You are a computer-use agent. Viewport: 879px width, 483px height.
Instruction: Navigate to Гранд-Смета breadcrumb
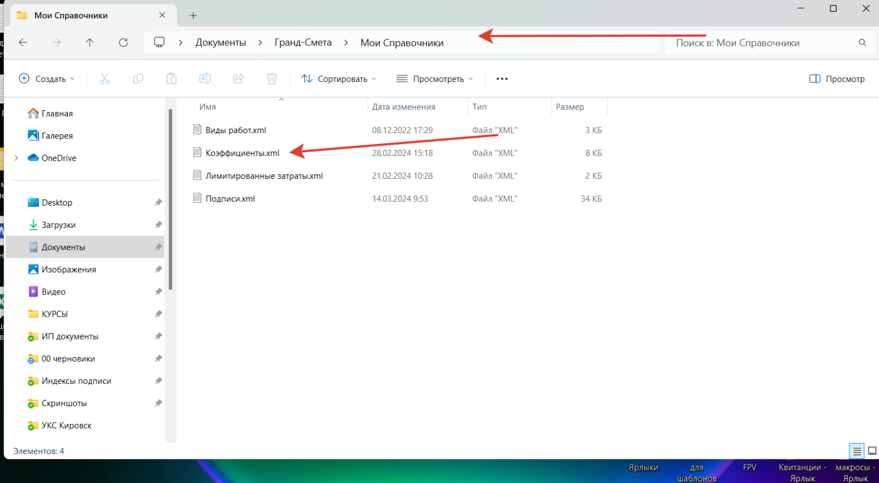303,43
